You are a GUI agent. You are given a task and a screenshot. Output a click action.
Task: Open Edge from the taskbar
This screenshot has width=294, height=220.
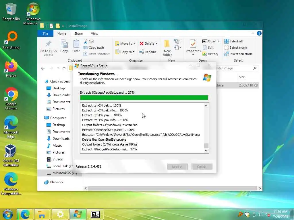pos(25,214)
